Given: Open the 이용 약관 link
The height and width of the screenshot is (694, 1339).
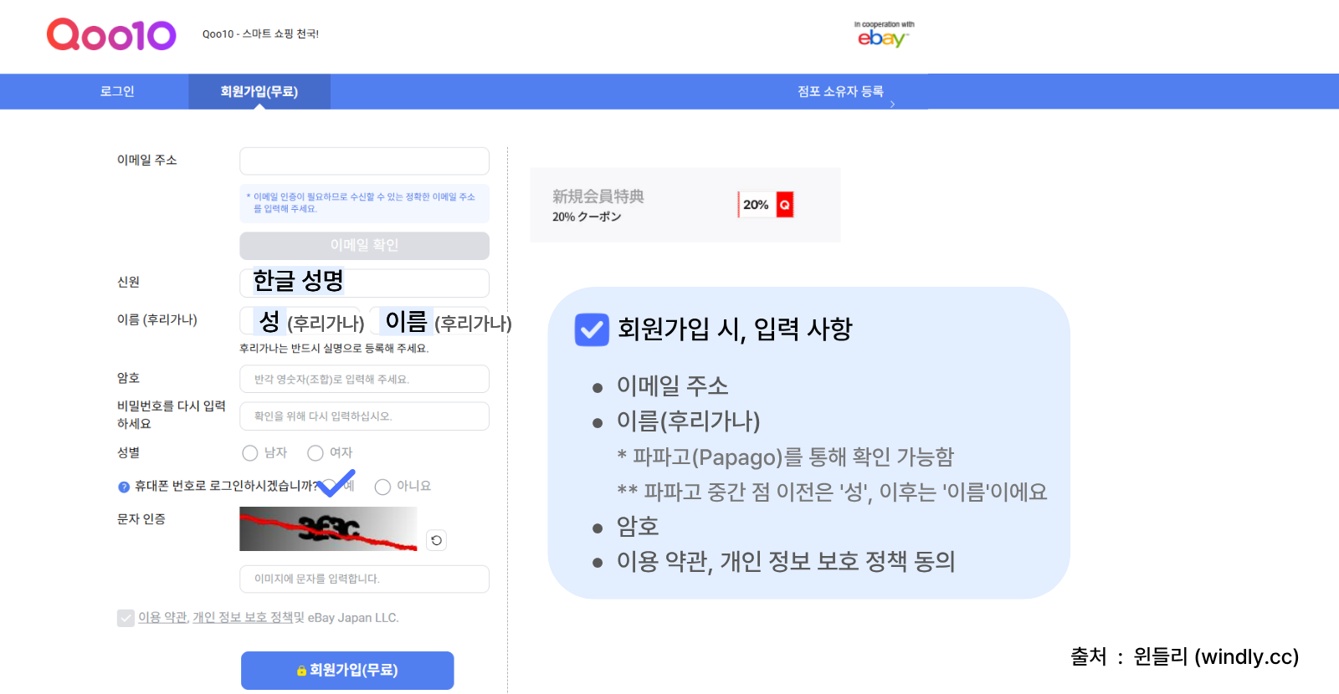Looking at the screenshot, I should point(162,618).
